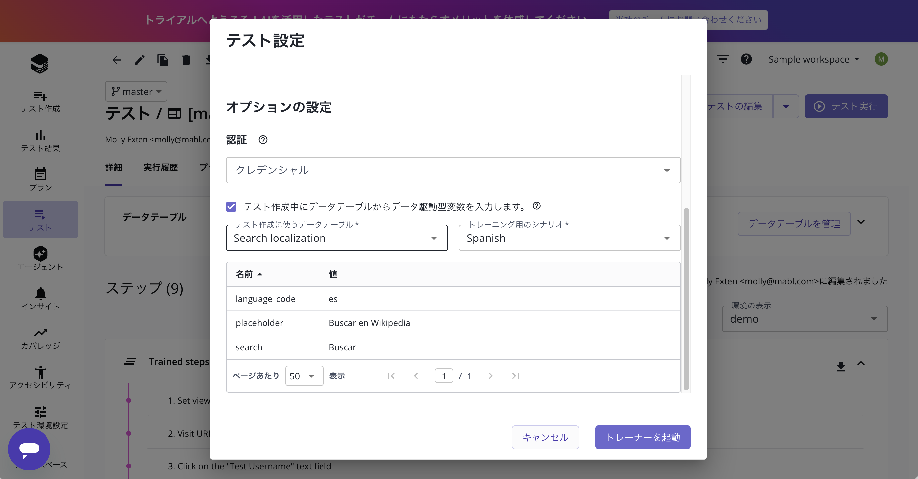Select the テスト sidebar item
The height and width of the screenshot is (479, 918).
[40, 220]
